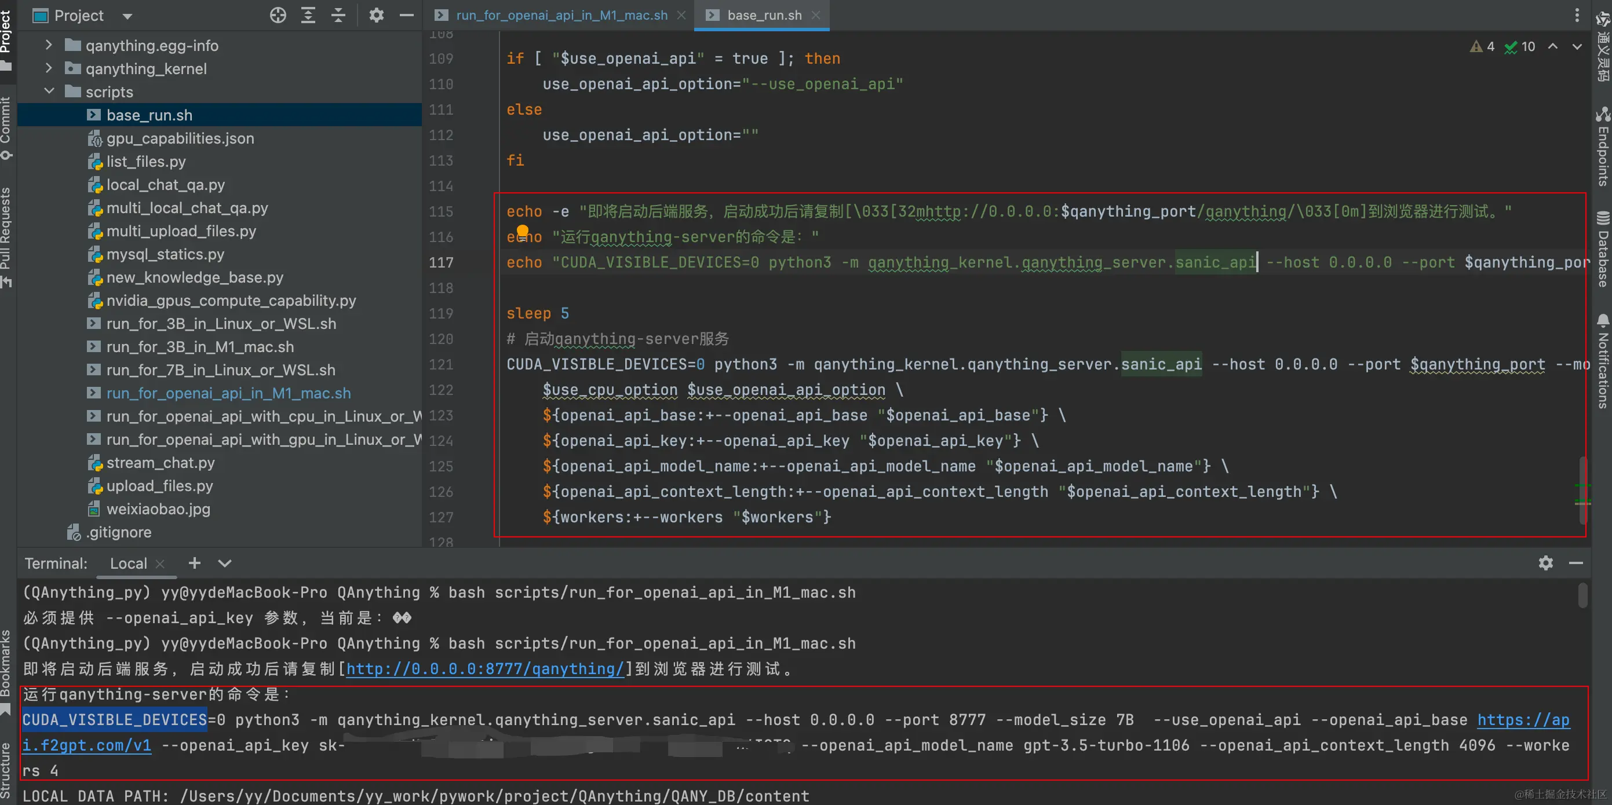Open Project panel gear options
This screenshot has width=1612, height=805.
click(x=376, y=16)
